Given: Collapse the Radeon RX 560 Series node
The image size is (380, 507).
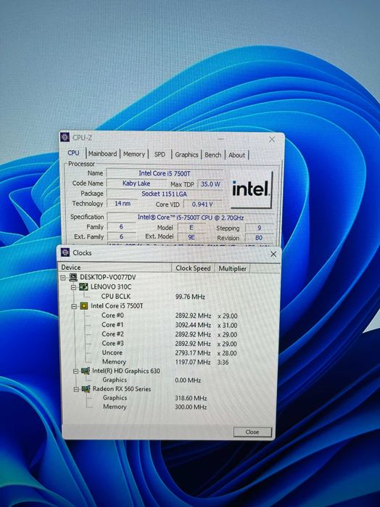Looking at the screenshot, I should click(x=76, y=389).
